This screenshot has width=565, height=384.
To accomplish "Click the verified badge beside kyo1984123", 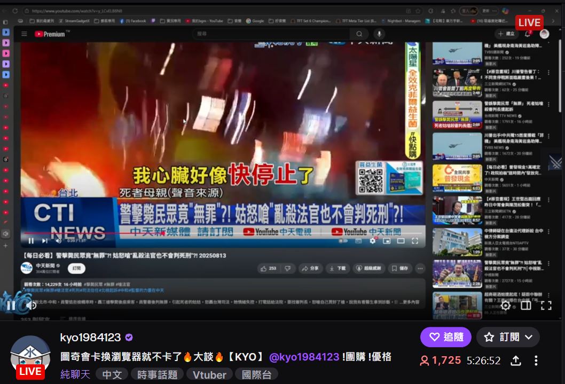I will point(129,338).
